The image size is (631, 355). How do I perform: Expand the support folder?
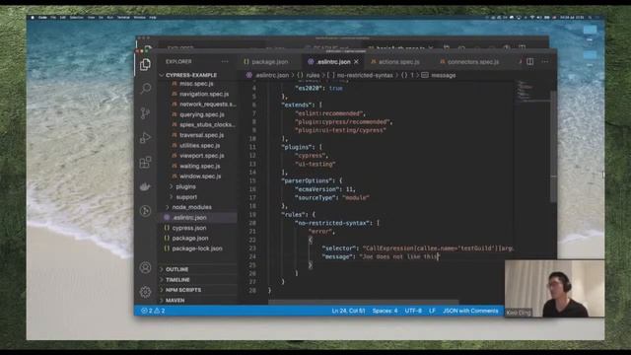point(186,197)
